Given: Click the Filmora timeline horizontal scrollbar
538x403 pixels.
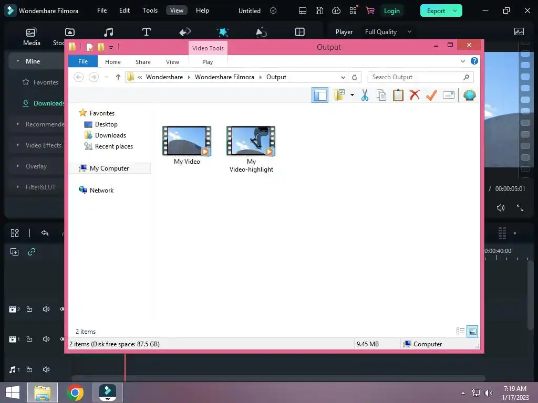Looking at the screenshot, I should click(x=278, y=378).
